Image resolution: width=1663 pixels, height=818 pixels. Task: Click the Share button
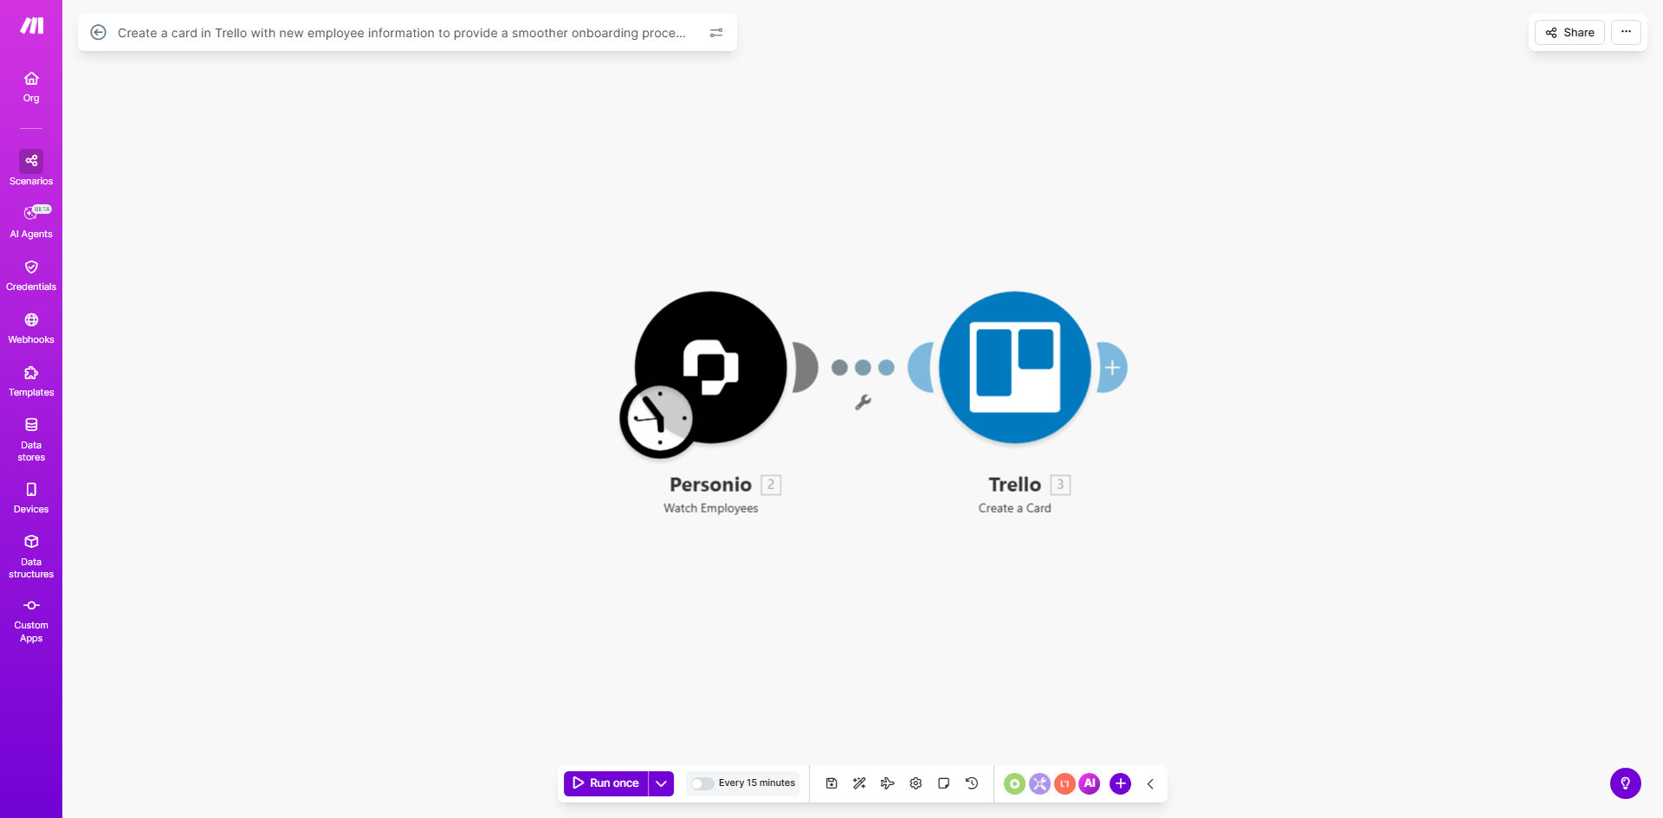(x=1569, y=32)
